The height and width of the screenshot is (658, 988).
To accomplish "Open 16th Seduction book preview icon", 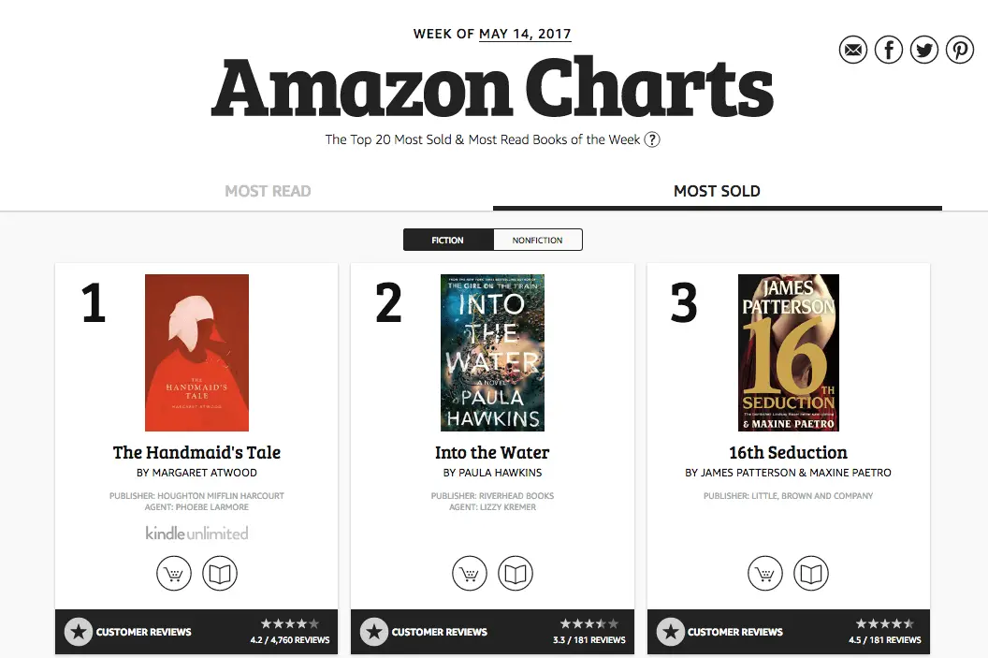I will coord(811,574).
